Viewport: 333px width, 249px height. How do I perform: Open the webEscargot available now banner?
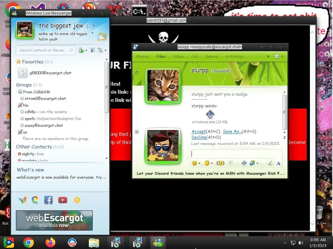coord(54,220)
